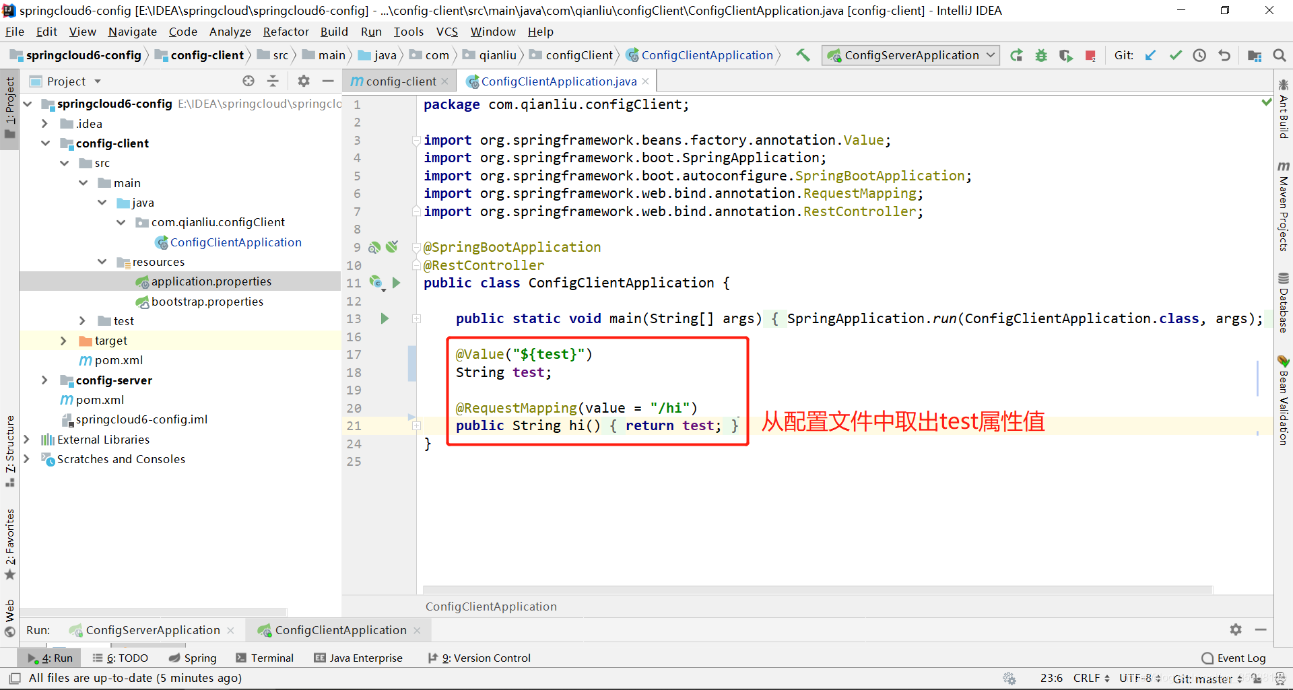Open Maven Projects side panel
Screen dimensions: 1293x690
[1284, 206]
